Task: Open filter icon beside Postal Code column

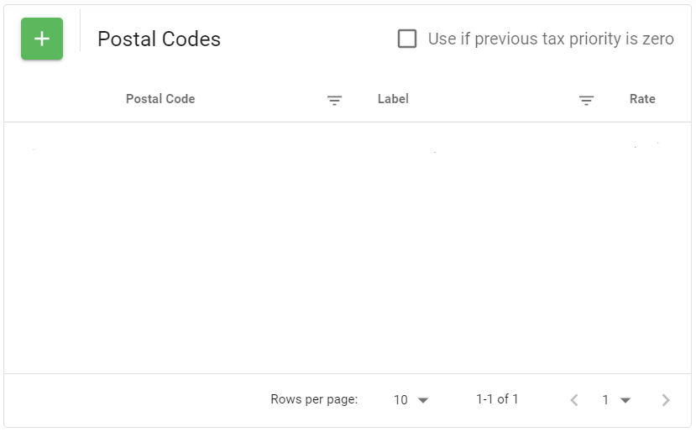Action: pyautogui.click(x=335, y=100)
